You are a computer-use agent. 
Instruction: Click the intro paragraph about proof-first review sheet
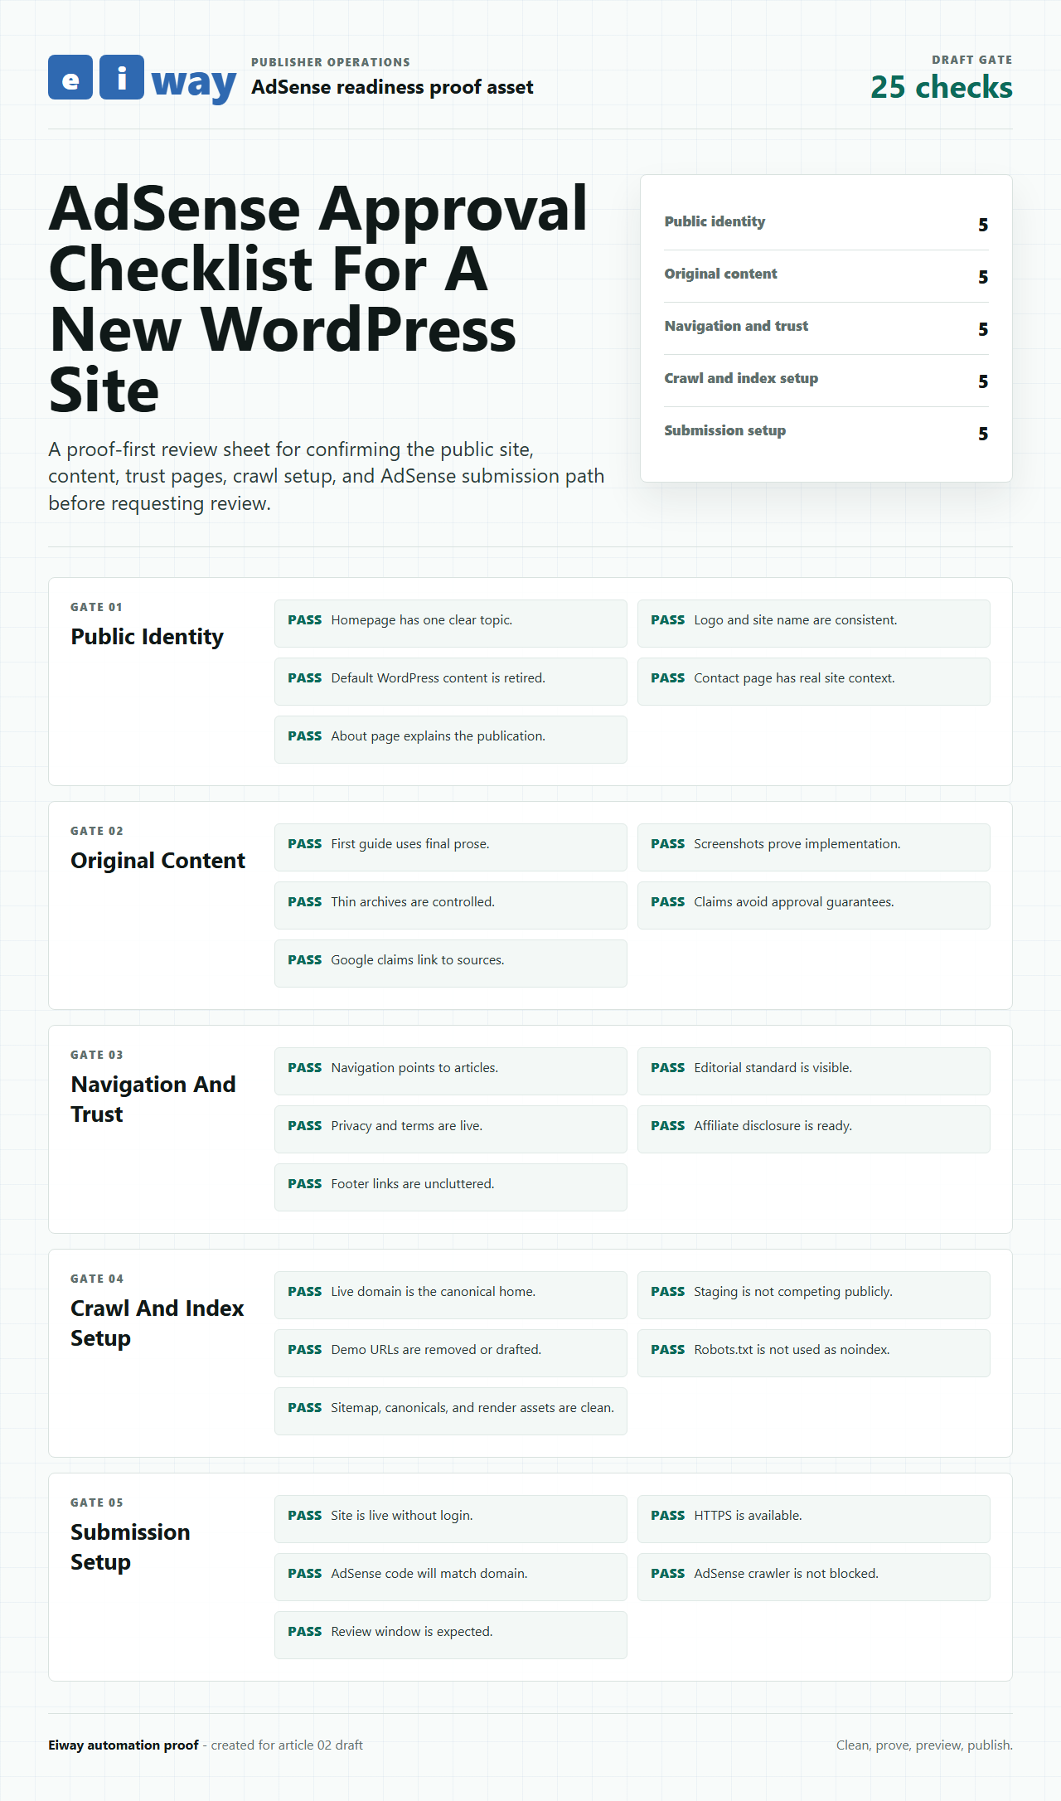pyautogui.click(x=327, y=476)
